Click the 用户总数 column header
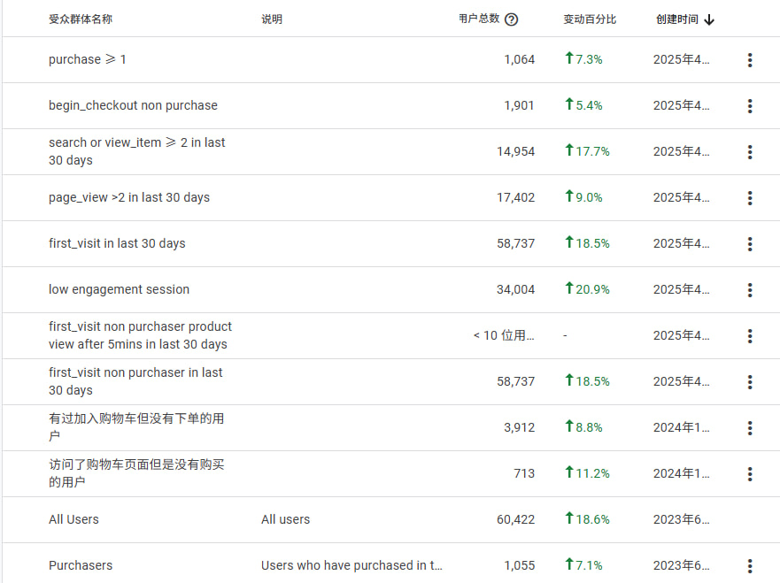The image size is (780, 583). (x=479, y=19)
